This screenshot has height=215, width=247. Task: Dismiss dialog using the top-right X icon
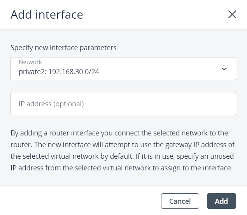(x=232, y=15)
